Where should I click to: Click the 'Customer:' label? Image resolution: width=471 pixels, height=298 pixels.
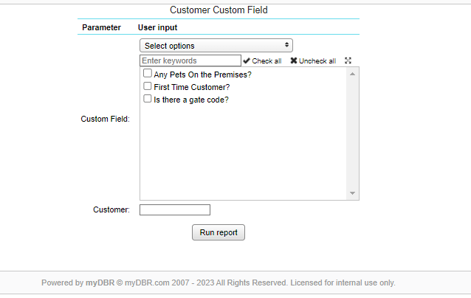[x=111, y=209]
